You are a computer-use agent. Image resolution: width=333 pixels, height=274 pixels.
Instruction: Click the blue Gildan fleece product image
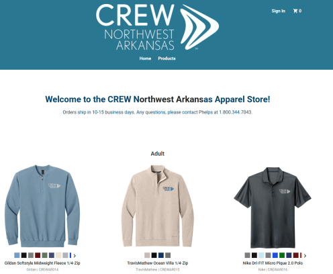(42, 206)
